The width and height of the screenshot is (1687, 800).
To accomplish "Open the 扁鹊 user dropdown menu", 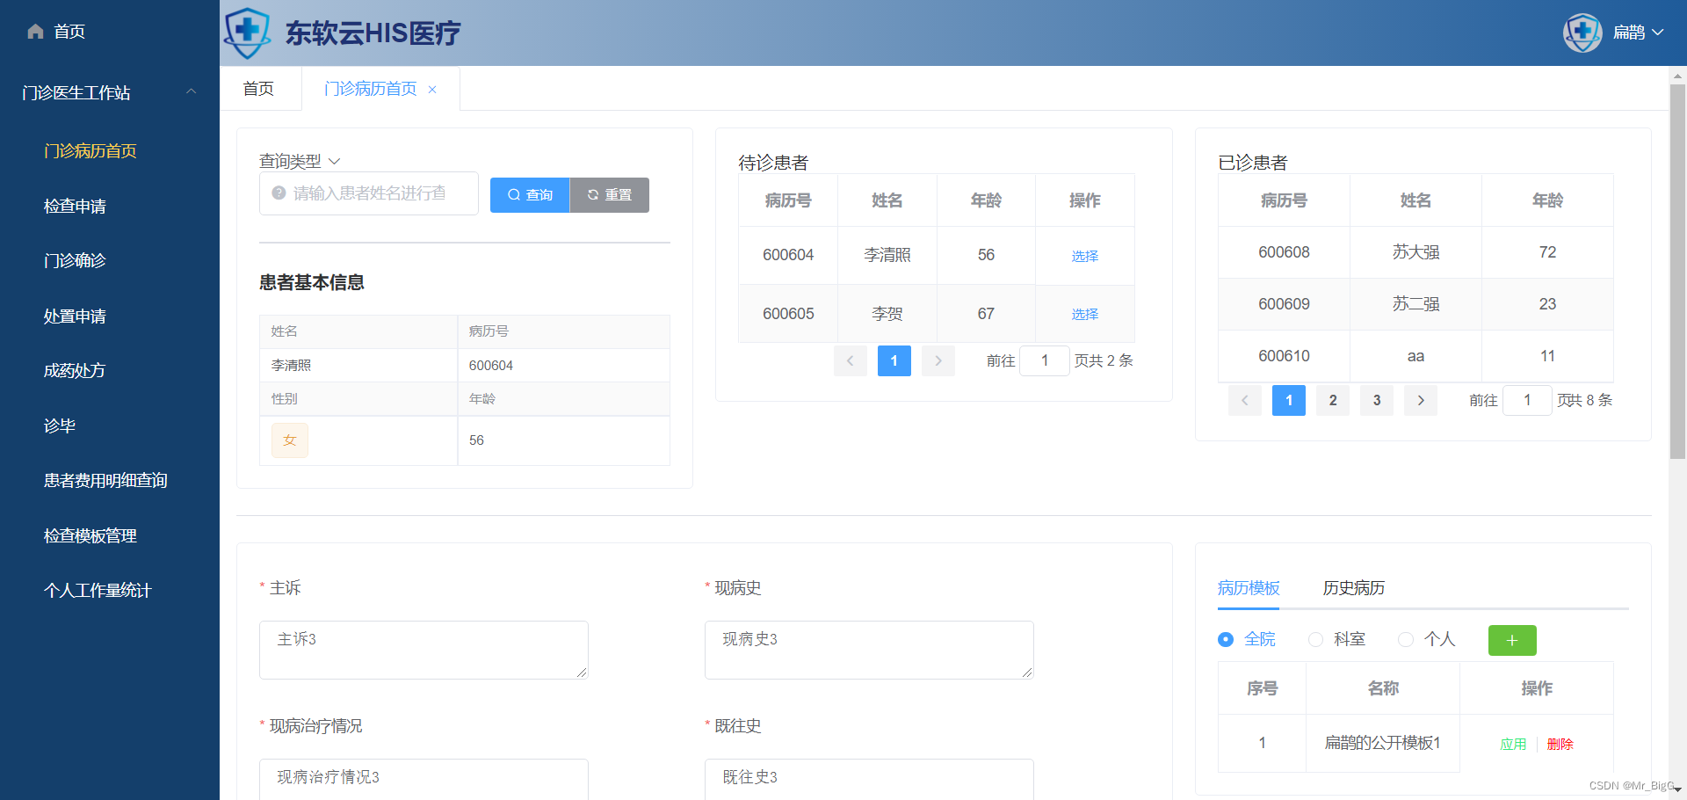I will click(x=1639, y=33).
